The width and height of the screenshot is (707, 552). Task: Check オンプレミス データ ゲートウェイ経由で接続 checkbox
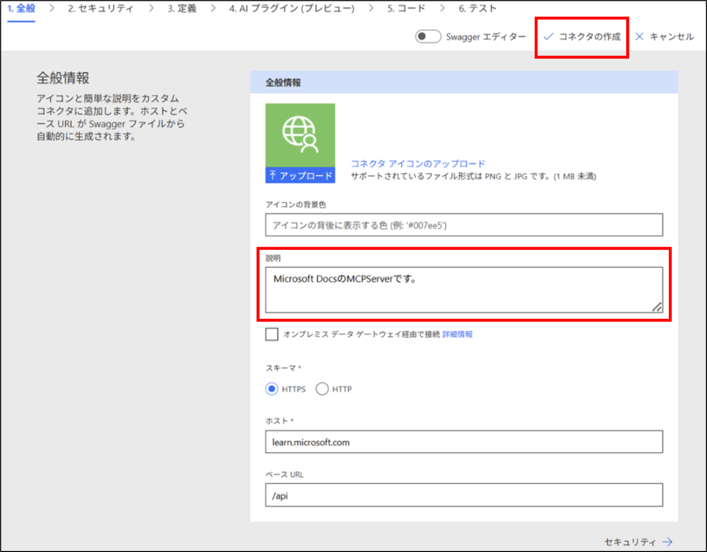click(272, 334)
